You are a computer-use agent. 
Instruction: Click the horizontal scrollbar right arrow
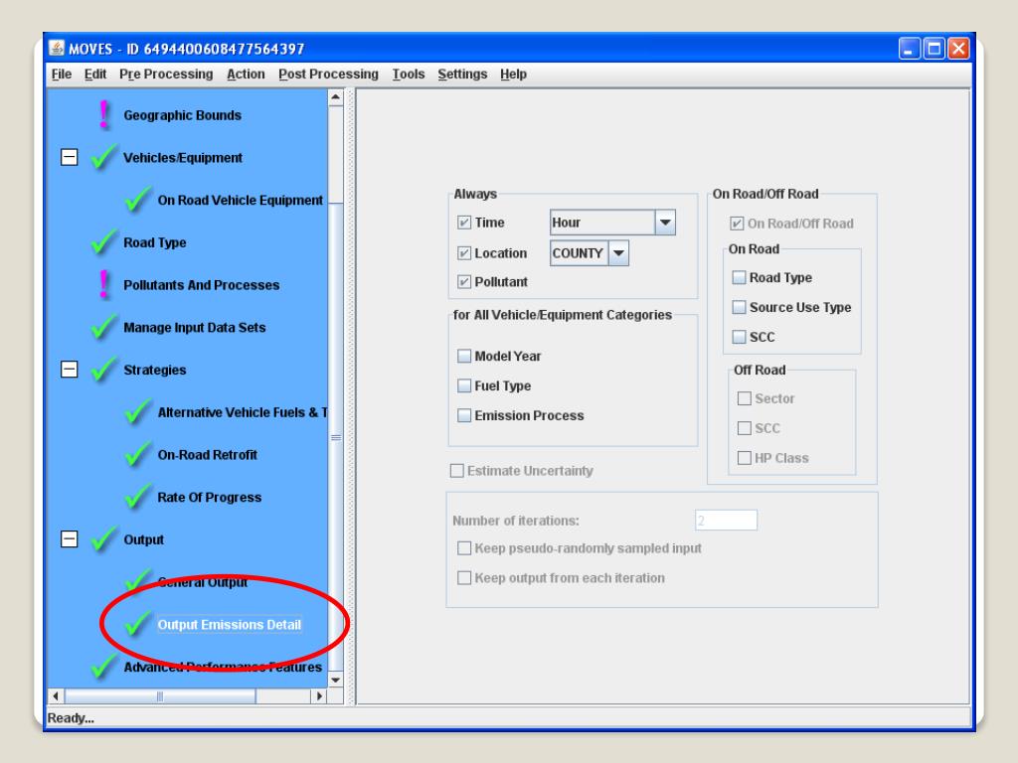319,696
